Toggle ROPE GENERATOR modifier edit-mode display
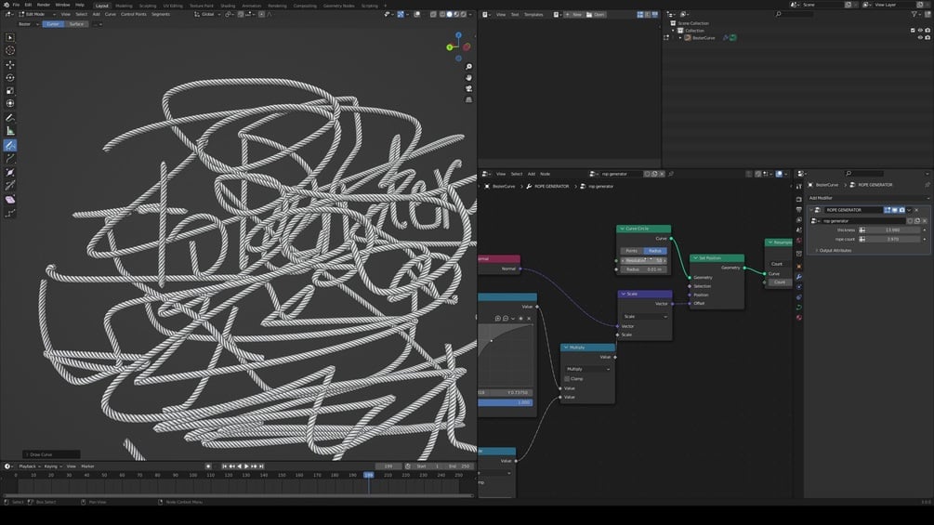 [887, 209]
